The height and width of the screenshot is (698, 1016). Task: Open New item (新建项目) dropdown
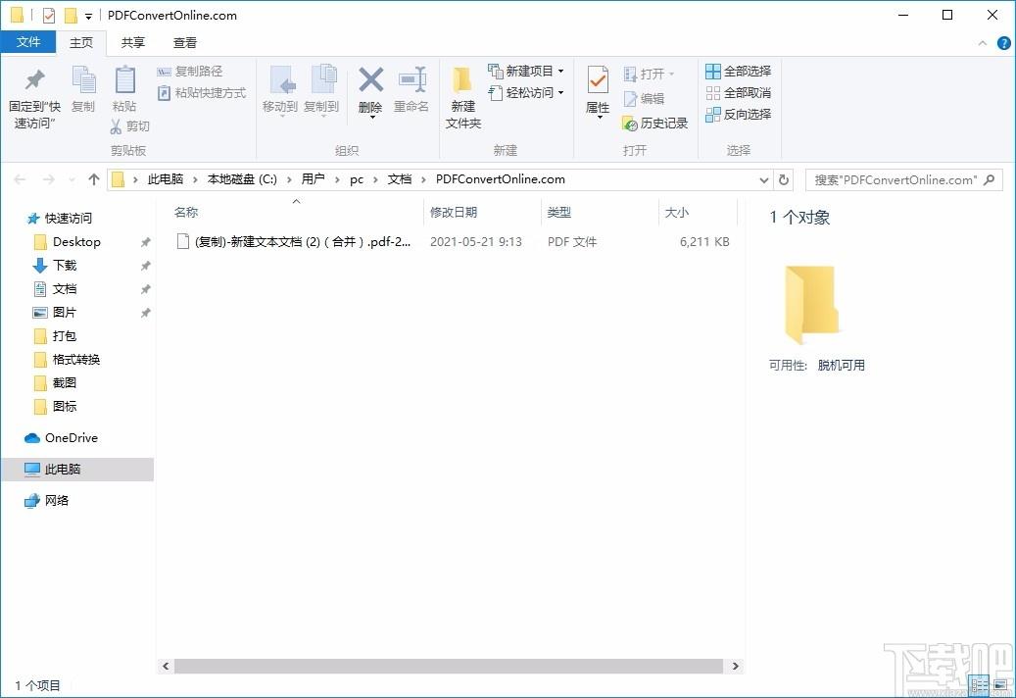point(525,71)
